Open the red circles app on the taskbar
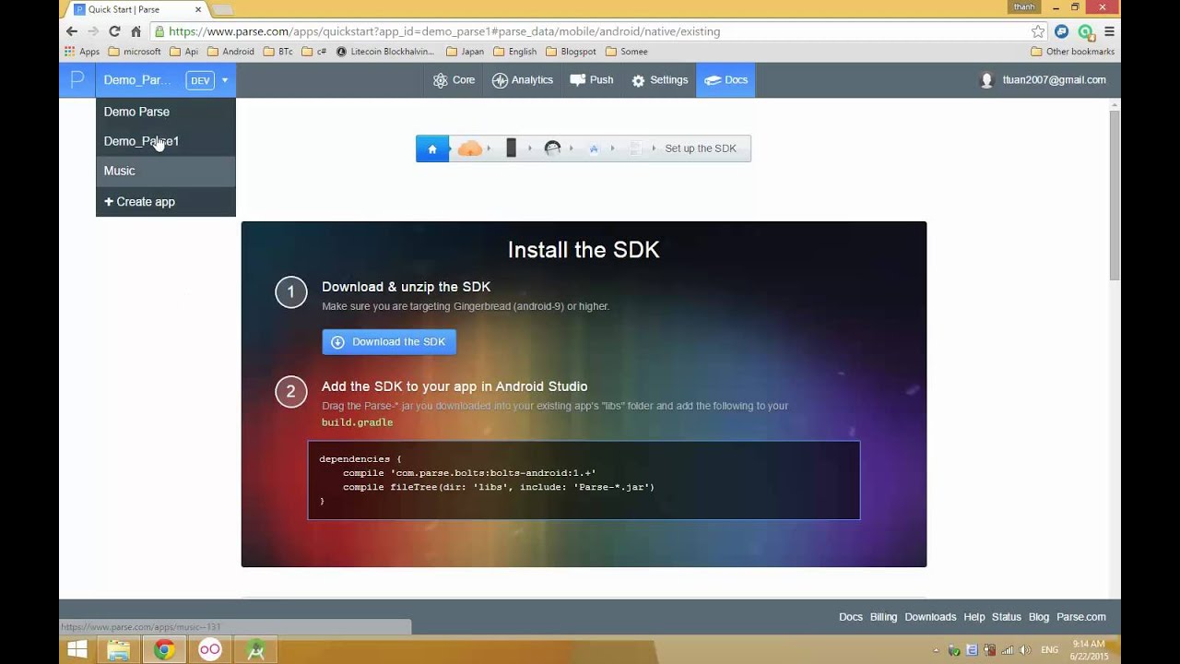1180x664 pixels. [x=210, y=650]
